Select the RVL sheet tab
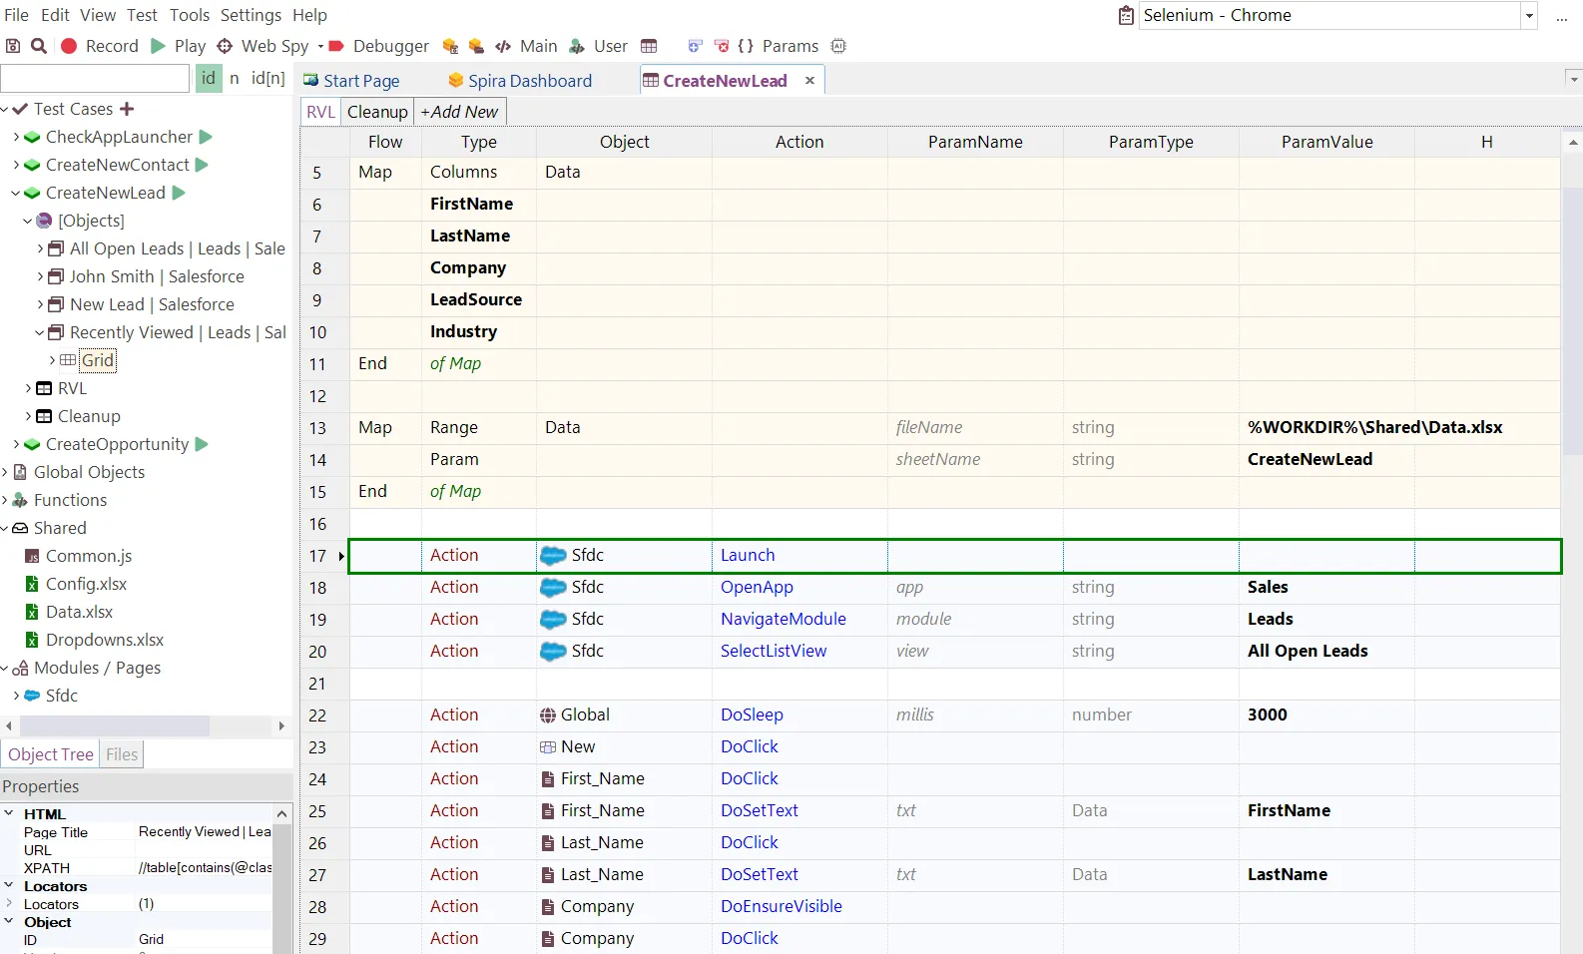This screenshot has width=1583, height=954. [320, 112]
